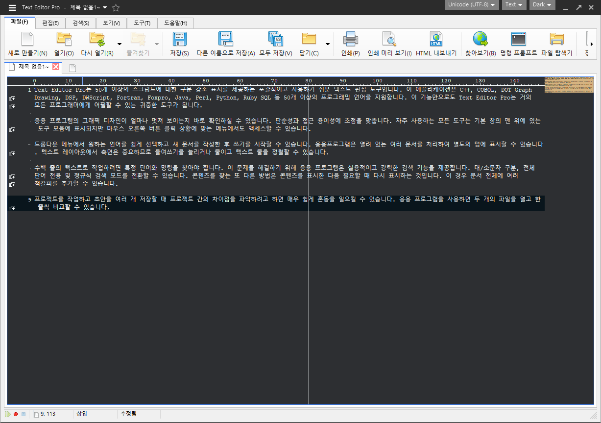Select the 제목 없음1~ document tab
Screen dimensions: 601x423
click(x=31, y=67)
